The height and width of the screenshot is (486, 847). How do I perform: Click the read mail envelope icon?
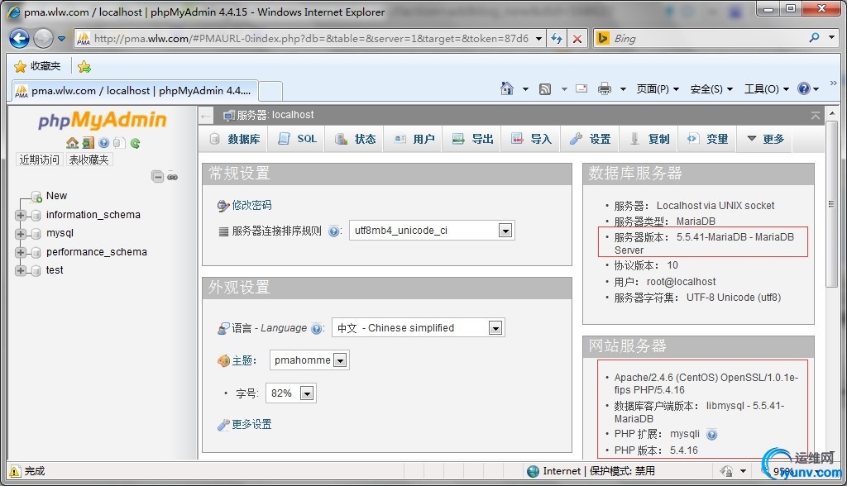[x=581, y=88]
